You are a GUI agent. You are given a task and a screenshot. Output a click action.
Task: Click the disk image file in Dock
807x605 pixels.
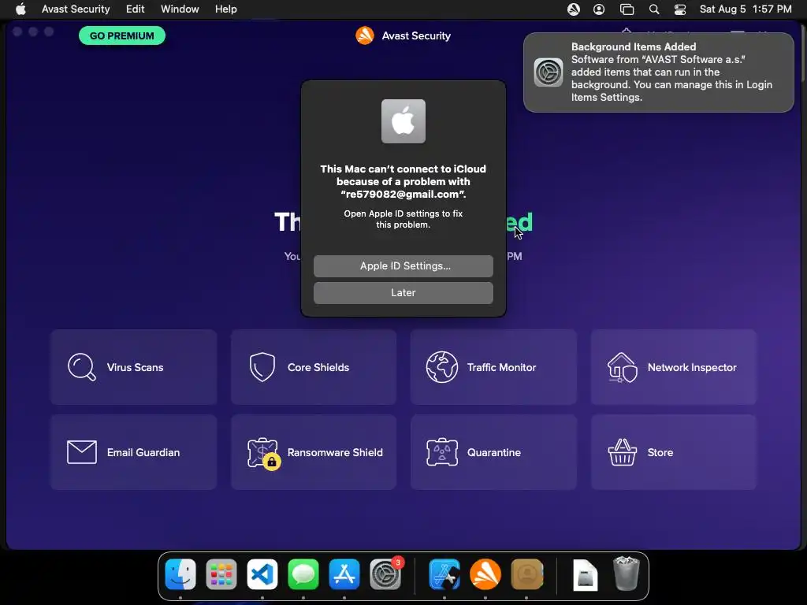586,574
